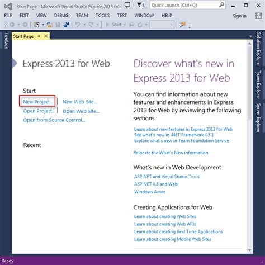Click Relocate the What's New information link
265x265 pixels.
tap(171, 153)
